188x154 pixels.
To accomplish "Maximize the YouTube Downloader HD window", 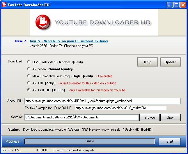I will point(176,5).
